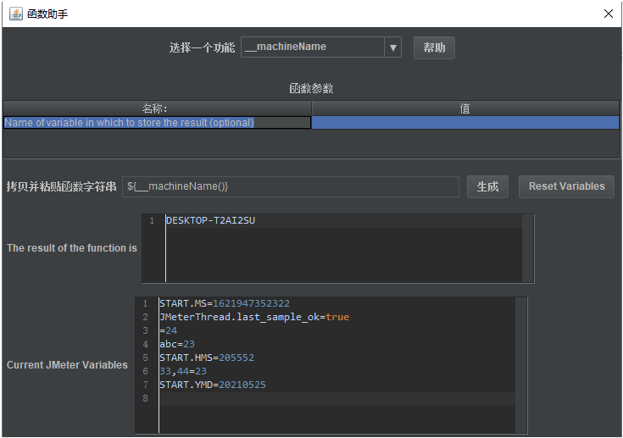The height and width of the screenshot is (438, 623).
Task: Click the START.YMD=20210525 line
Action: click(213, 385)
